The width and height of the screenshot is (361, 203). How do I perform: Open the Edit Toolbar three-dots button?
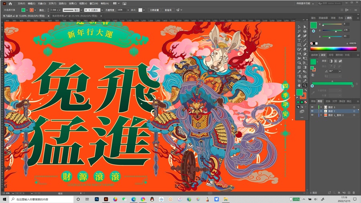tap(302, 118)
